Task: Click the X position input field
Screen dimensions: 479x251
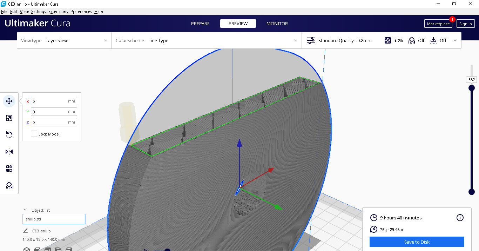Action: click(54, 101)
